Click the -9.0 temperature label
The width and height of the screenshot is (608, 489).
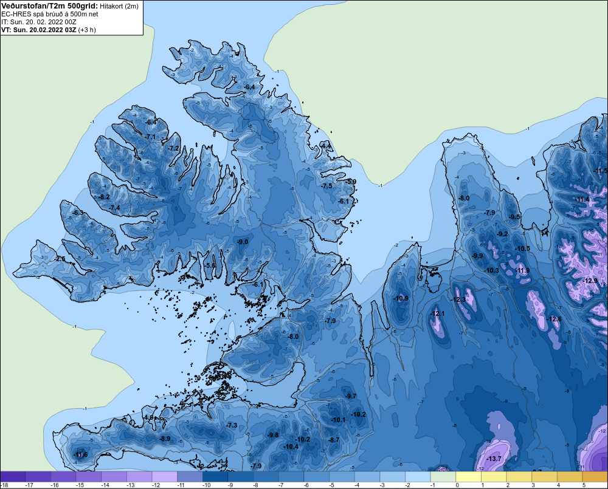pyautogui.click(x=243, y=242)
